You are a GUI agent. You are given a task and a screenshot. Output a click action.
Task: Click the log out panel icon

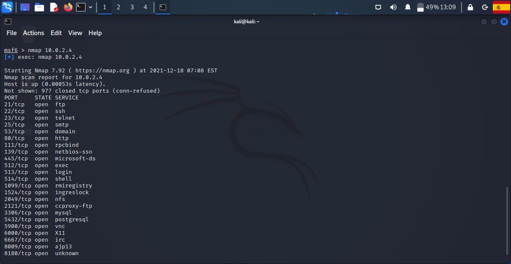(x=485, y=7)
